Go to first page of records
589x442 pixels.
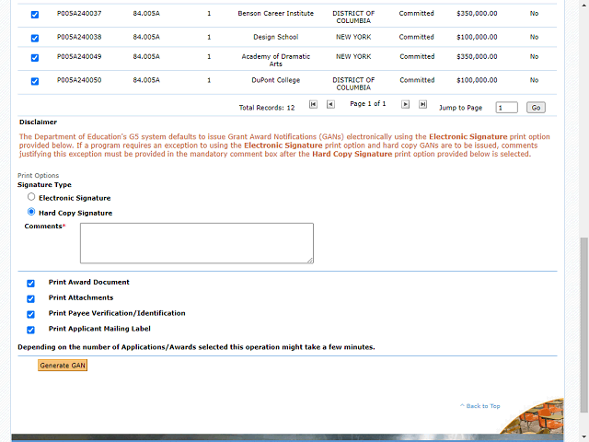pos(313,104)
